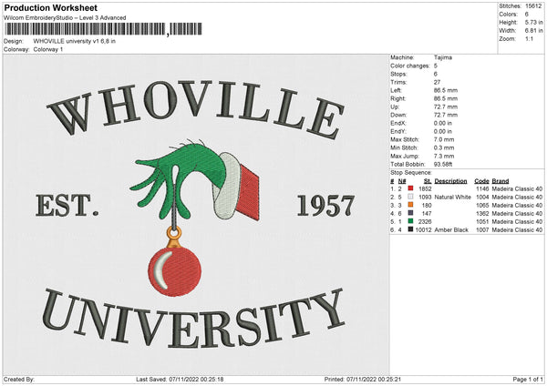
Task: Click the design name 'WHOVILLE university v1 6,8 in'
Action: tap(75, 41)
